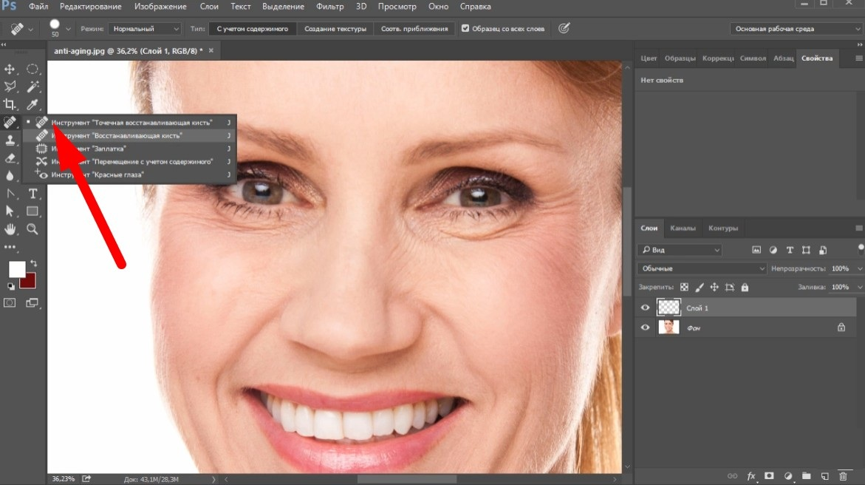This screenshot has width=865, height=485.
Task: Delete layer trash icon
Action: click(x=843, y=475)
